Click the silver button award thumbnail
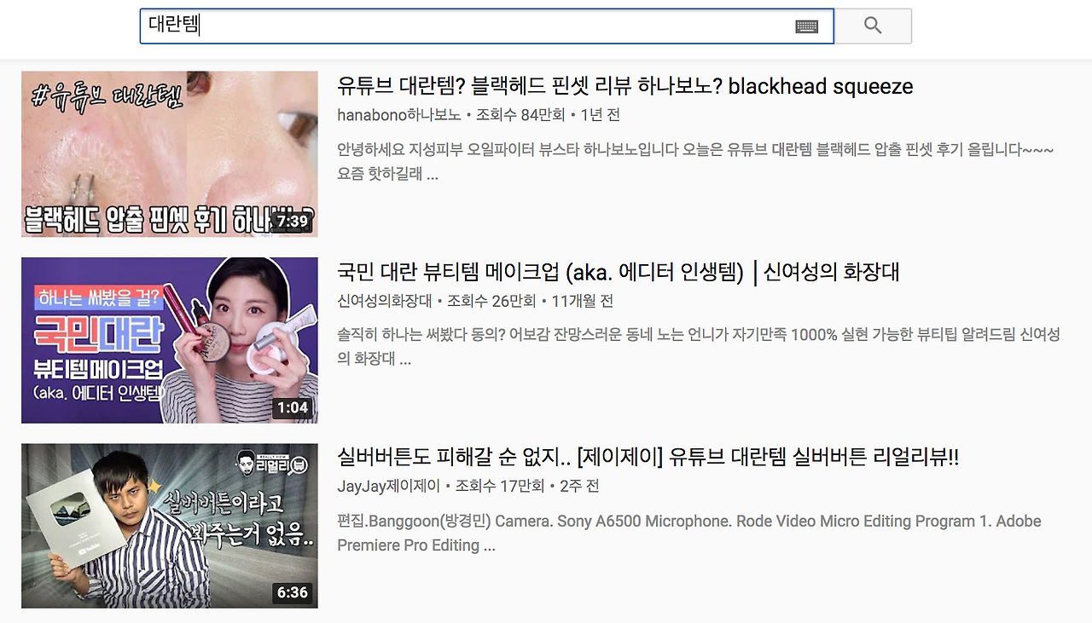Screen dimensions: 1092x623 point(169,525)
